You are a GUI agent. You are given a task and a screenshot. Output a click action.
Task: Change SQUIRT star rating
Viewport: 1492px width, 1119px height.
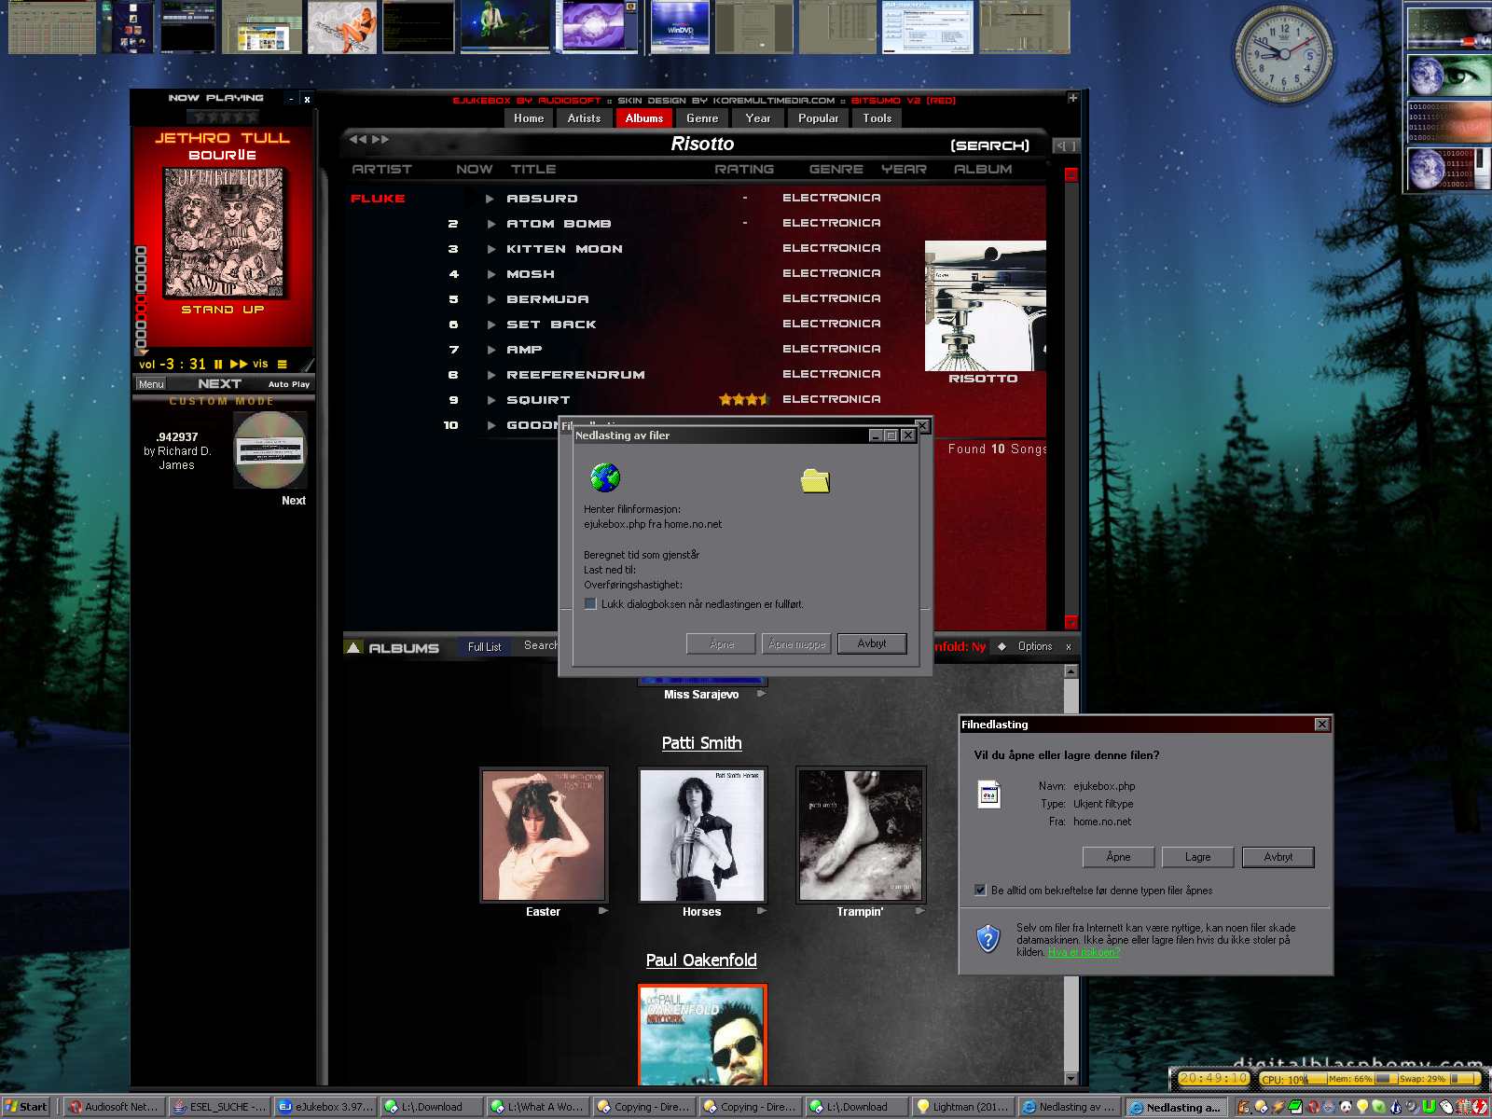743,399
